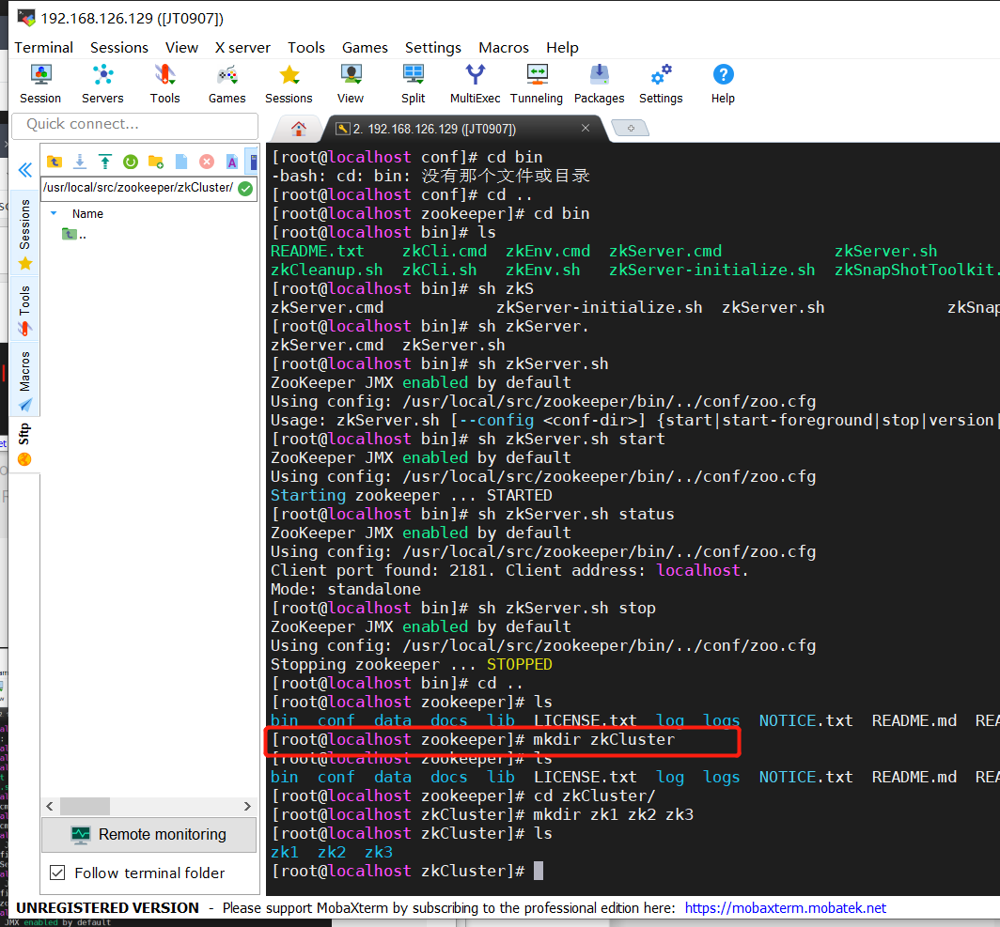Create new file in SFTP browser

pyautogui.click(x=181, y=162)
